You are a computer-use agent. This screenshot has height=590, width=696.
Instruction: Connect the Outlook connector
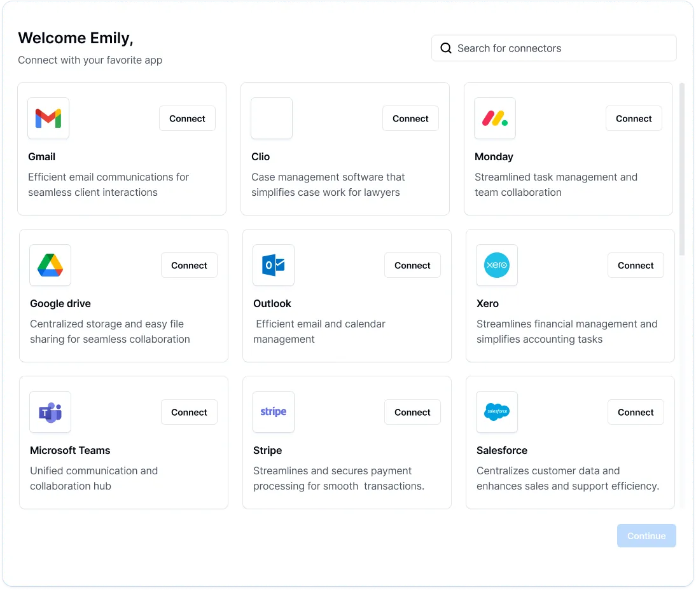tap(412, 265)
